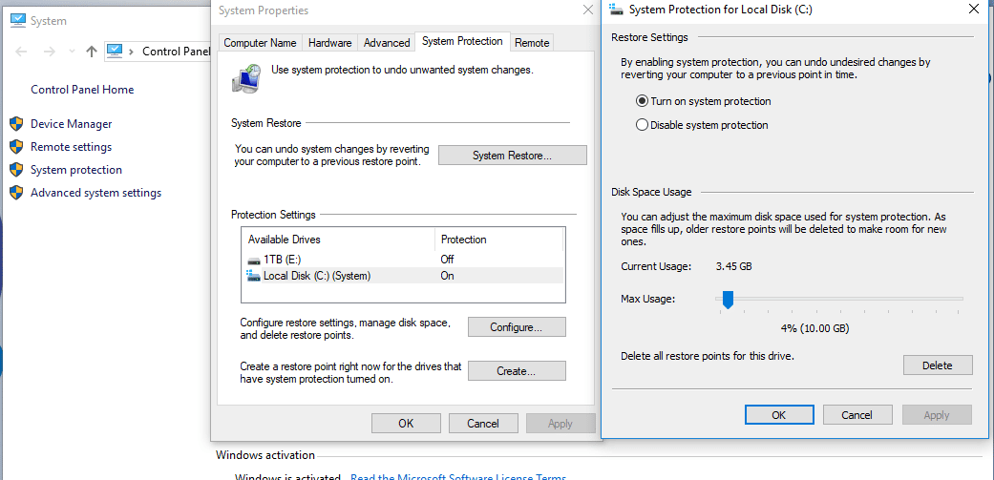Click OK in the Local Disk protection dialog
The height and width of the screenshot is (480, 994).
coord(779,415)
